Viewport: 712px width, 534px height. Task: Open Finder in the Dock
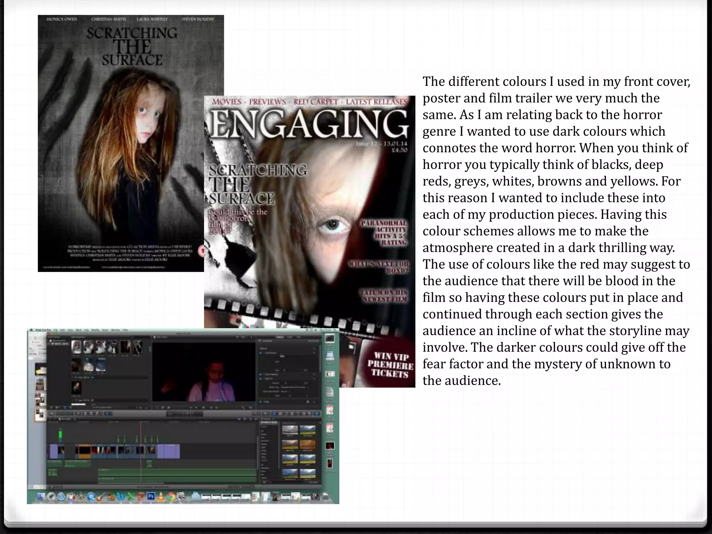(x=41, y=496)
